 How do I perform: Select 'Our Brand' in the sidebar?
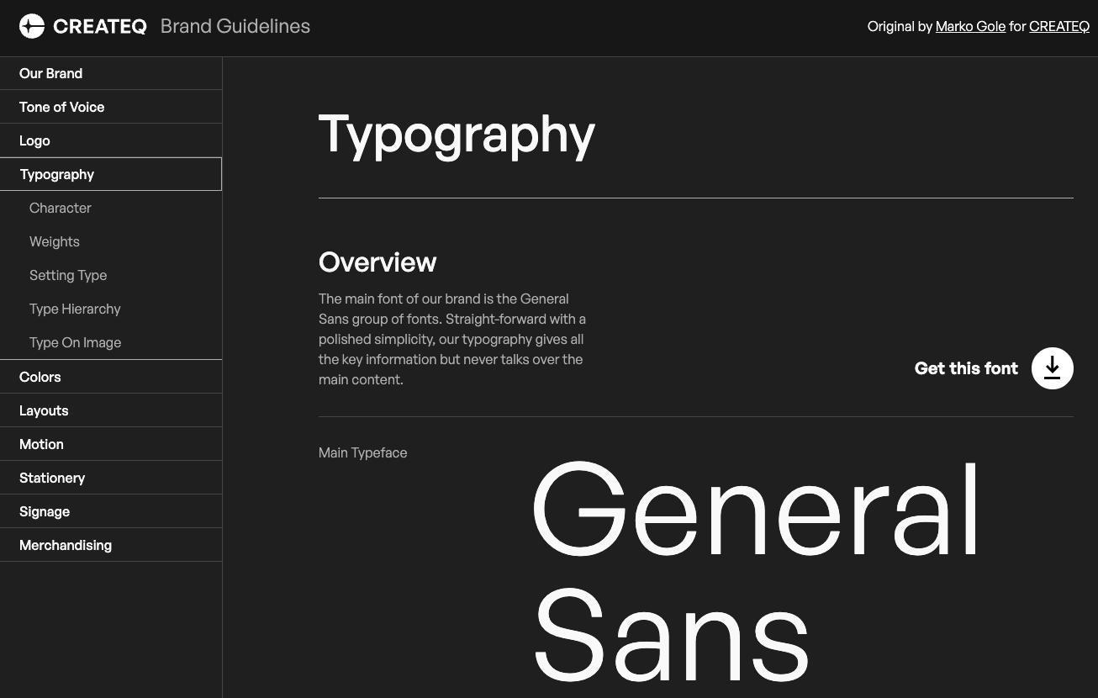(x=50, y=73)
